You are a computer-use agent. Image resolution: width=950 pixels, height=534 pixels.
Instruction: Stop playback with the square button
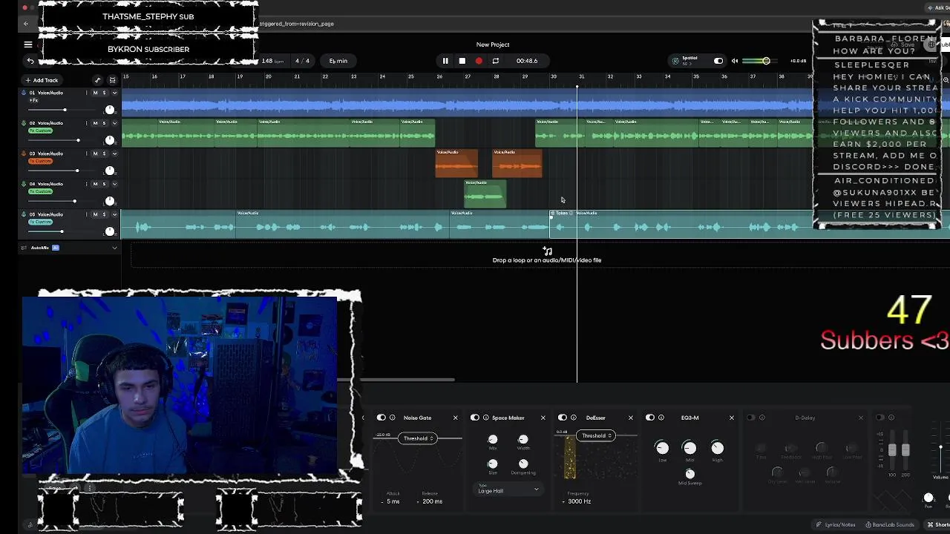click(x=462, y=61)
